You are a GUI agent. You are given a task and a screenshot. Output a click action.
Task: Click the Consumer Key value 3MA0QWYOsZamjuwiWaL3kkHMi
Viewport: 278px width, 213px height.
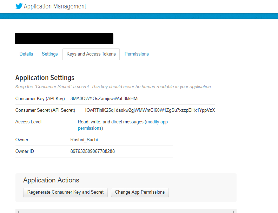[105, 98]
